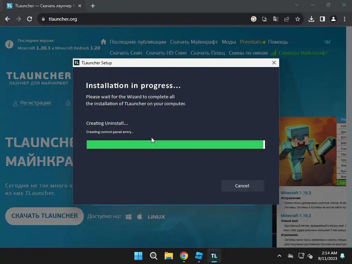Click the muted volume tray icon
Image resolution: width=352 pixels, height=264 pixels.
point(310,256)
